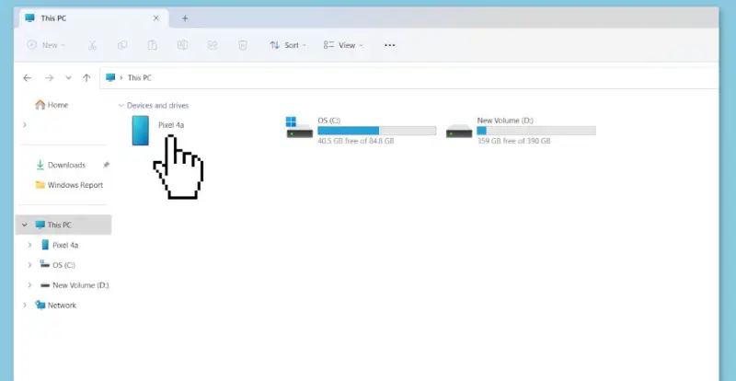Expand the Network tree node
This screenshot has width=736, height=381.
tap(25, 306)
